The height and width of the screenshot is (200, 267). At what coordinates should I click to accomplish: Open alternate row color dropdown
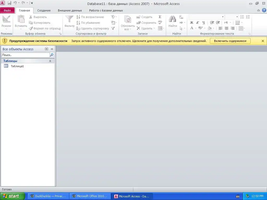click(239, 22)
